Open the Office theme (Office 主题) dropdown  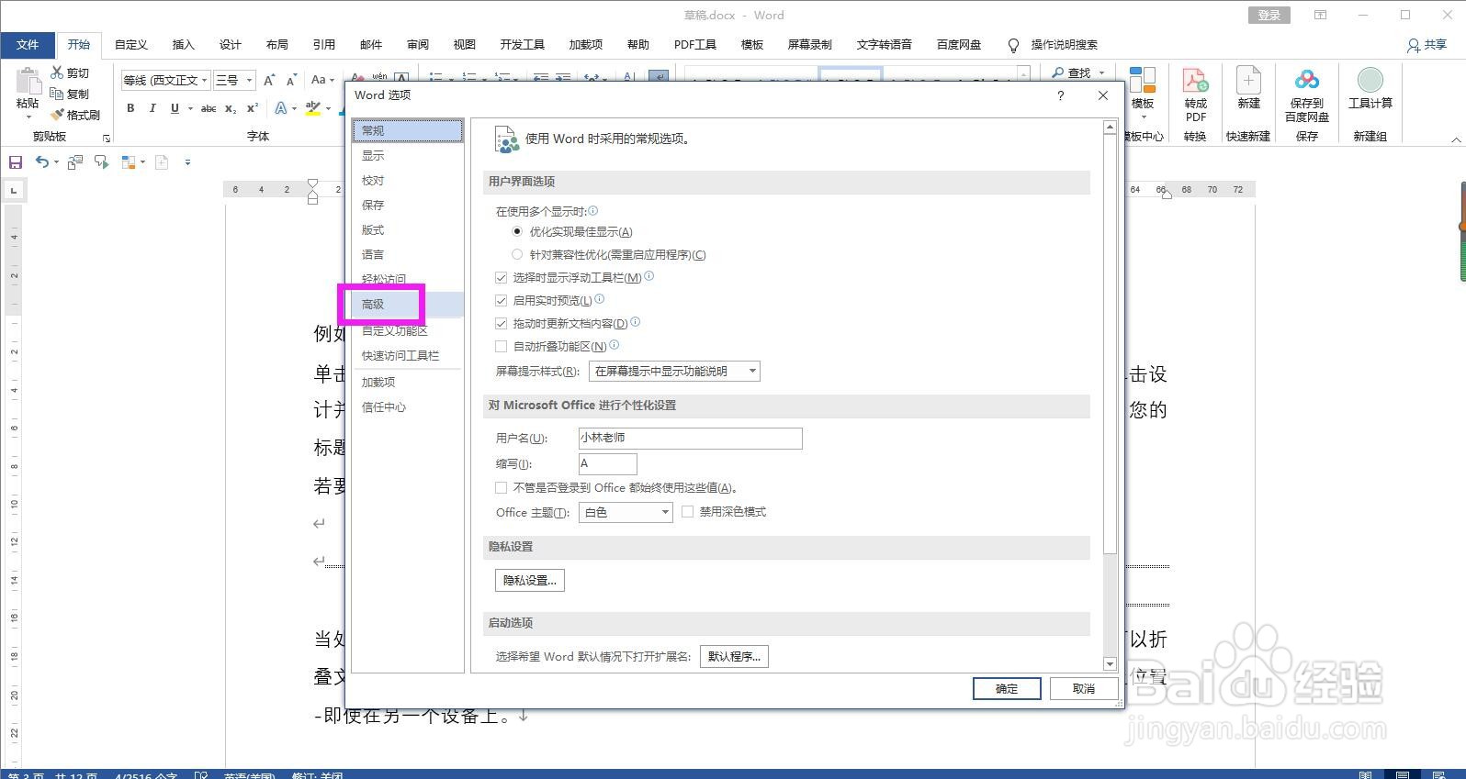[626, 512]
